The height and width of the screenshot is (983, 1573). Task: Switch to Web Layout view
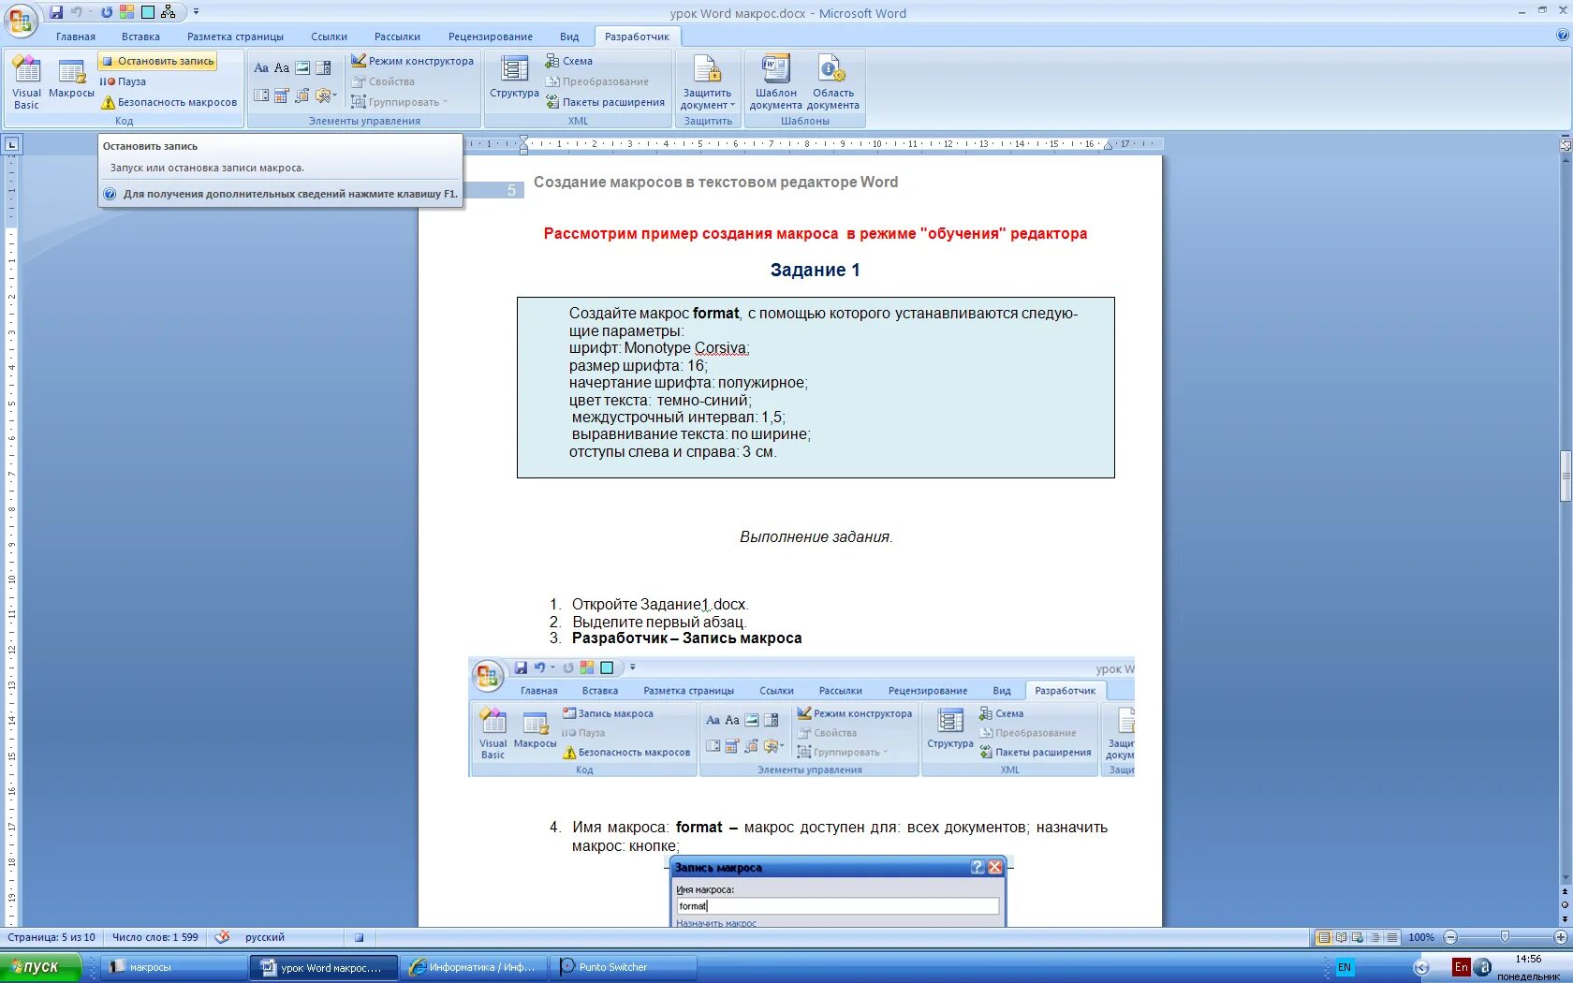pos(1358,937)
